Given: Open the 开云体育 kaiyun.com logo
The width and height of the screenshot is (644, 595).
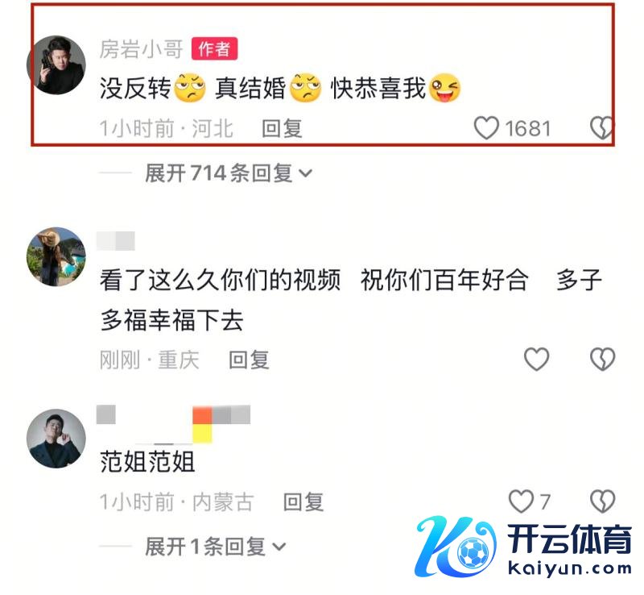Looking at the screenshot, I should pyautogui.click(x=523, y=547).
